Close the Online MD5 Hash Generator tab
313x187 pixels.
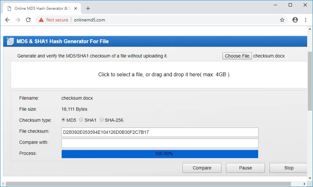click(x=76, y=8)
